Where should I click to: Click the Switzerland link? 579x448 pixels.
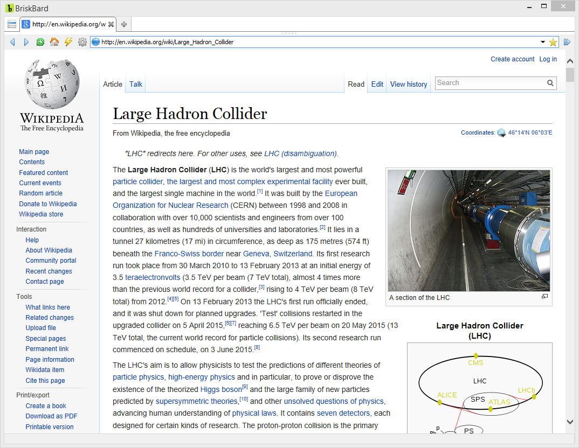(293, 254)
